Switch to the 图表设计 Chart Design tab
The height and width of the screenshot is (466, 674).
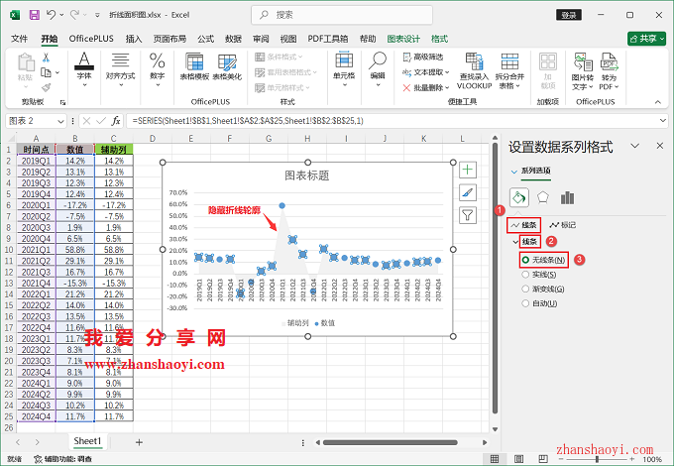coord(403,39)
